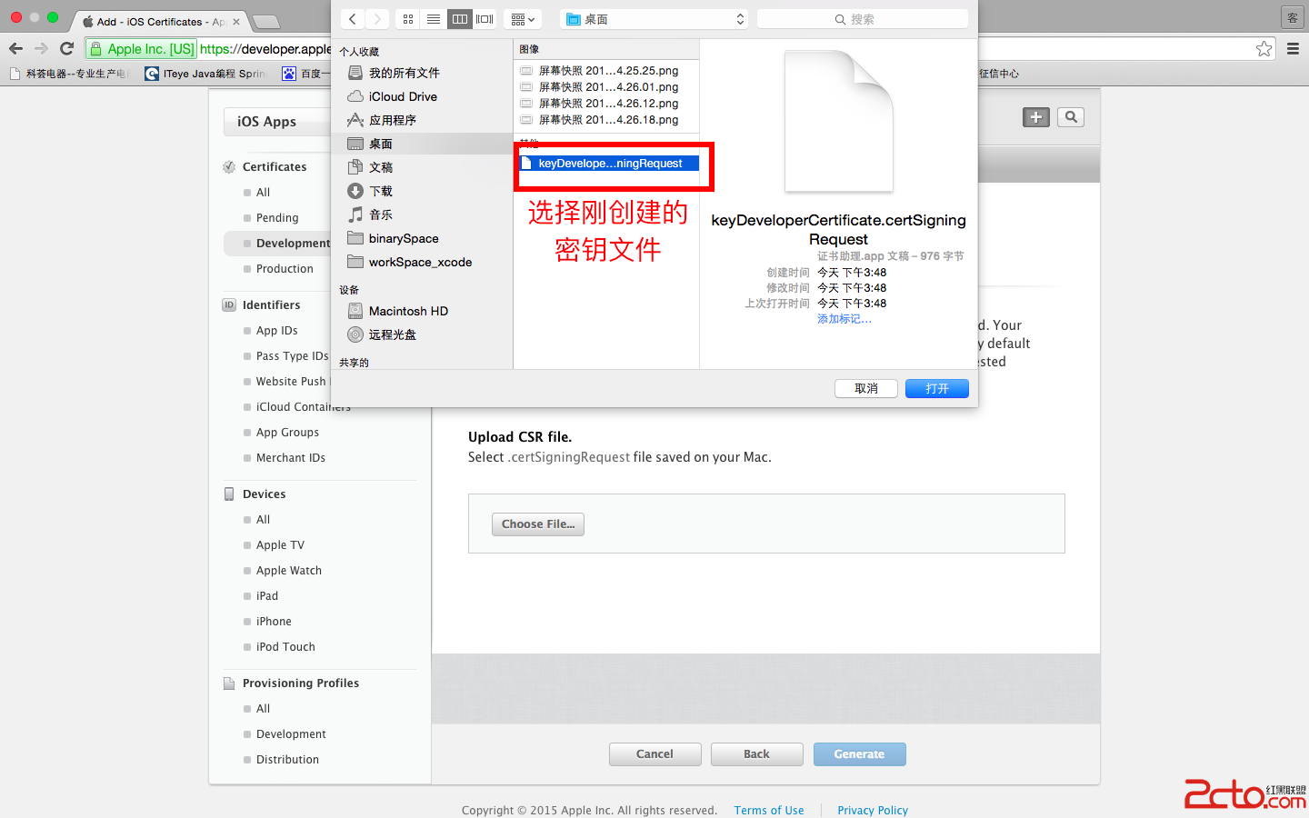Open the workSpace_xcode folder in sidebar
This screenshot has width=1309, height=818.
click(x=422, y=262)
